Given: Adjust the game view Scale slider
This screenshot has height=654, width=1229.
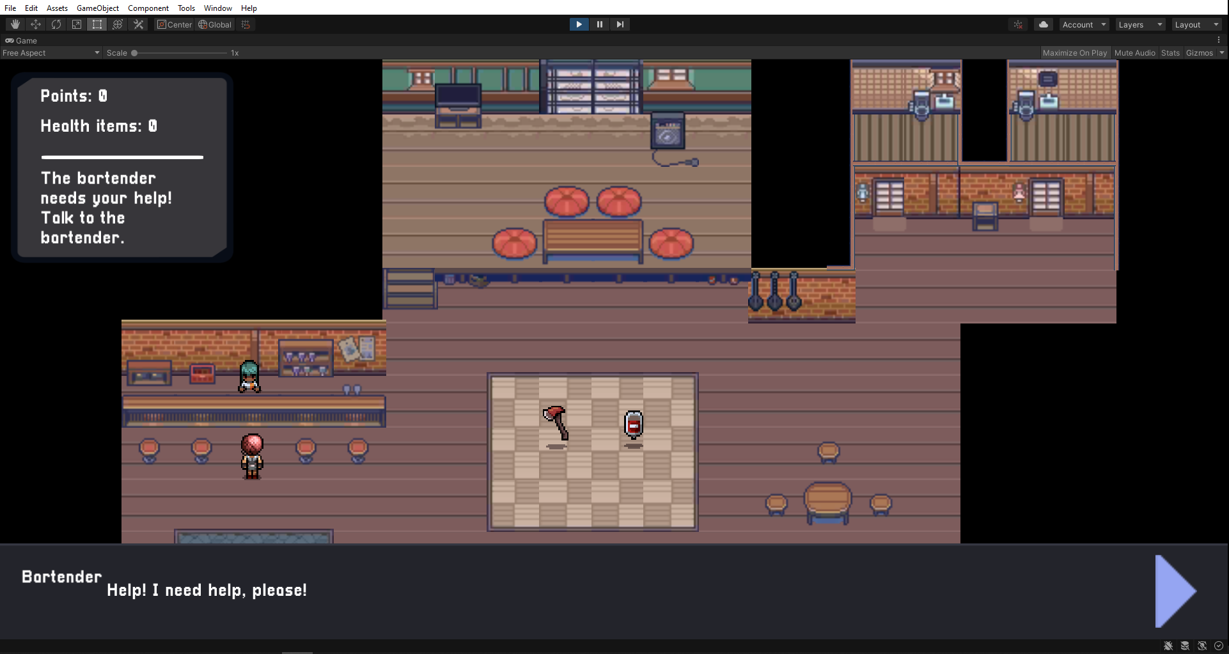Looking at the screenshot, I should (x=134, y=53).
